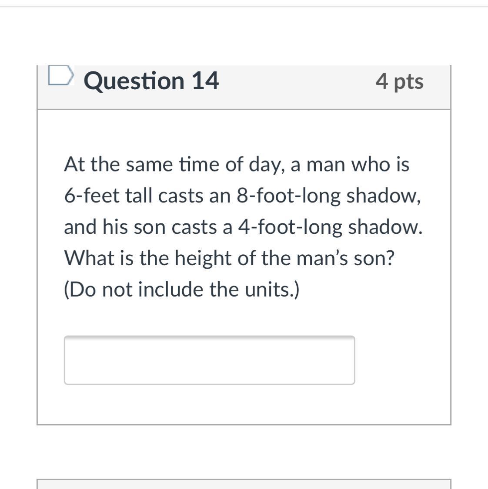Image resolution: width=488 pixels, height=489 pixels.
Task: Click the gray Question 14 header bar
Action: (244, 88)
